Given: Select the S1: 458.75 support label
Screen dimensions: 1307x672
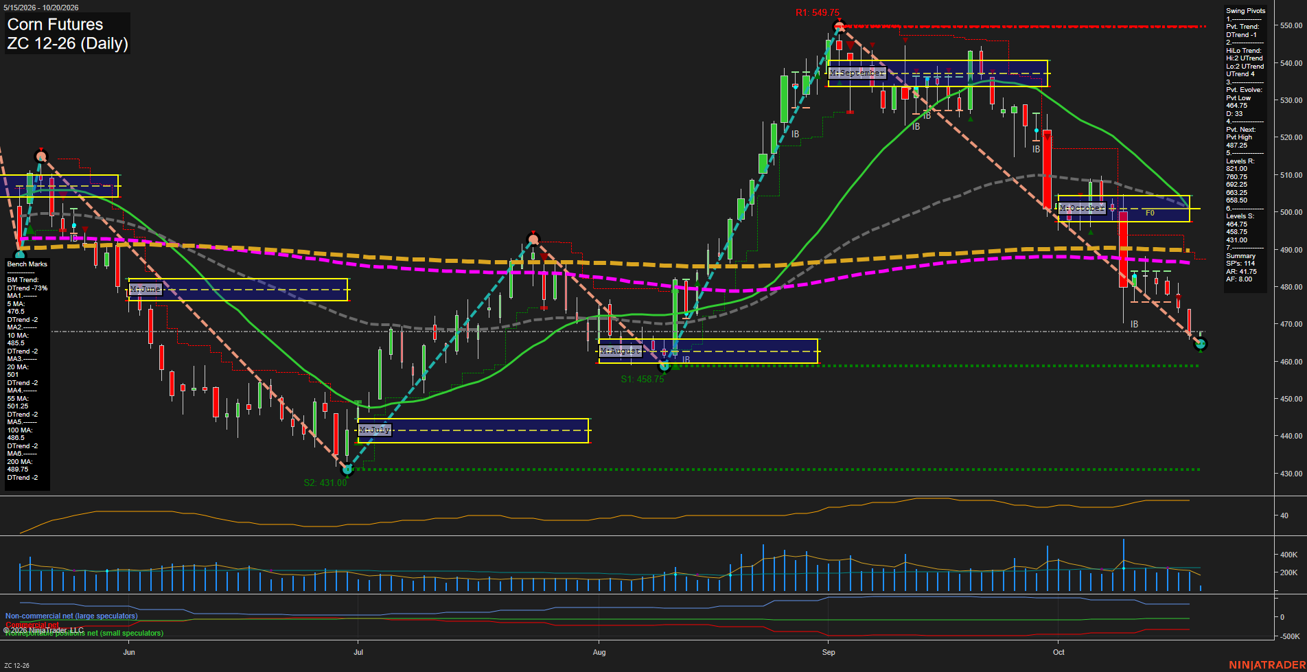Looking at the screenshot, I should coord(642,379).
